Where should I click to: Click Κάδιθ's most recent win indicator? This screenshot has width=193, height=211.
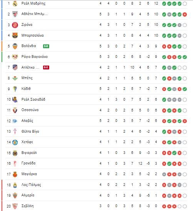pos(185,89)
